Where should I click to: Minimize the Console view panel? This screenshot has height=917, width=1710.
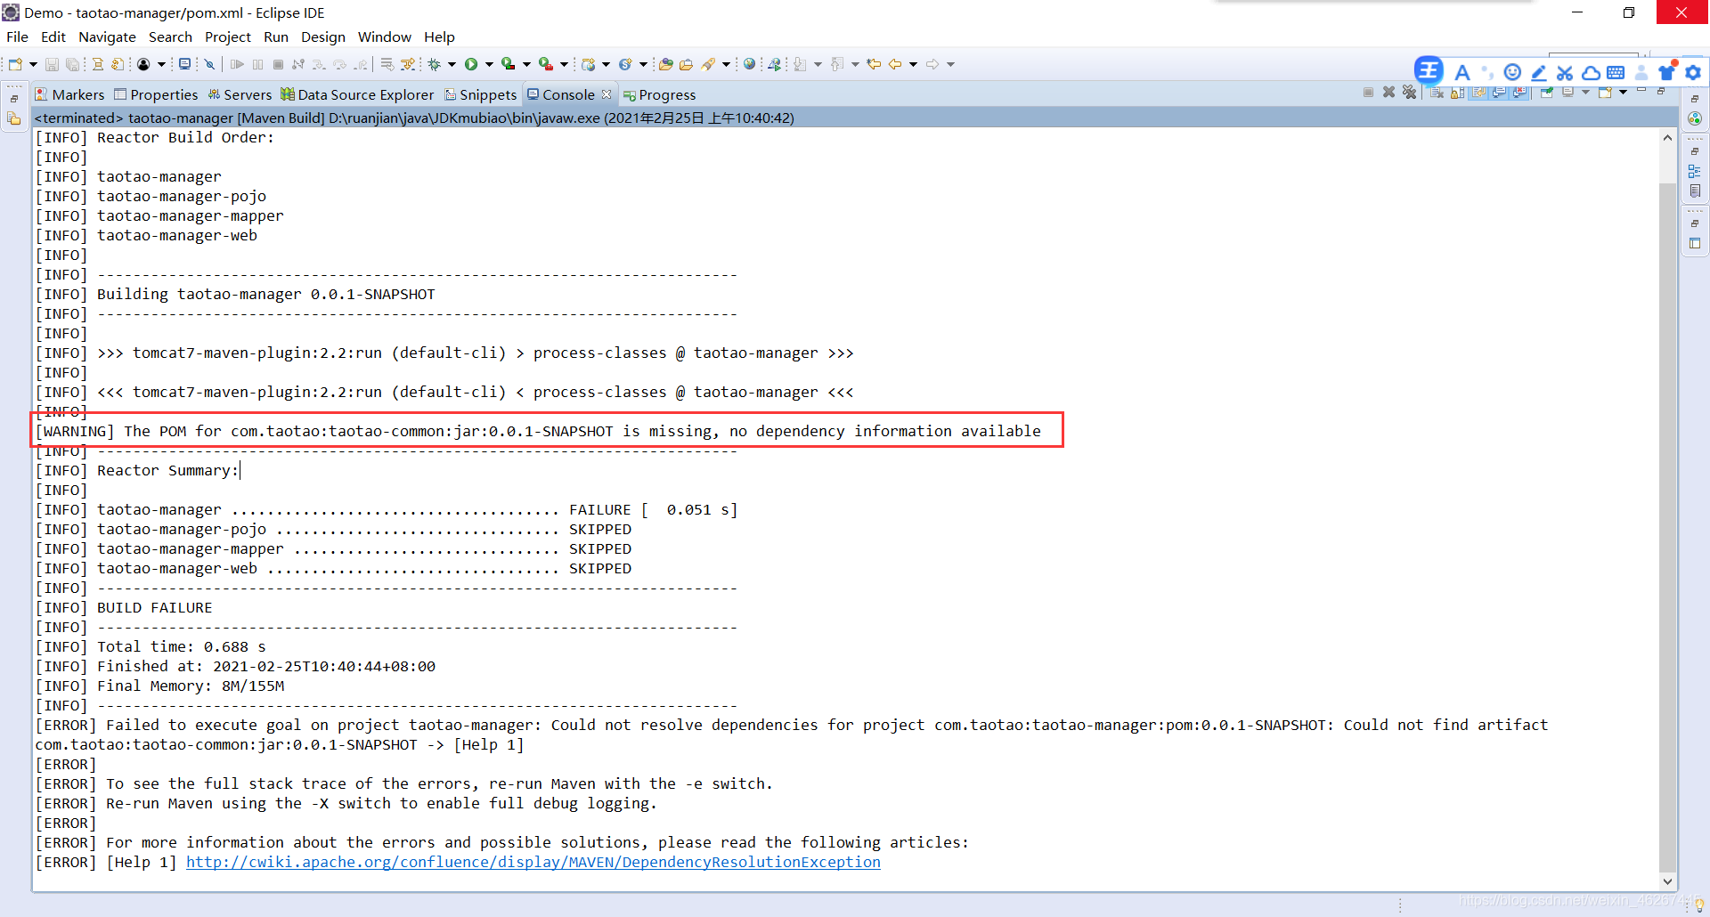1641,90
